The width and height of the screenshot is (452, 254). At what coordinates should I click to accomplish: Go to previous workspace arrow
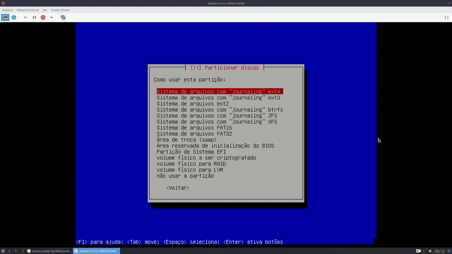[9, 251]
